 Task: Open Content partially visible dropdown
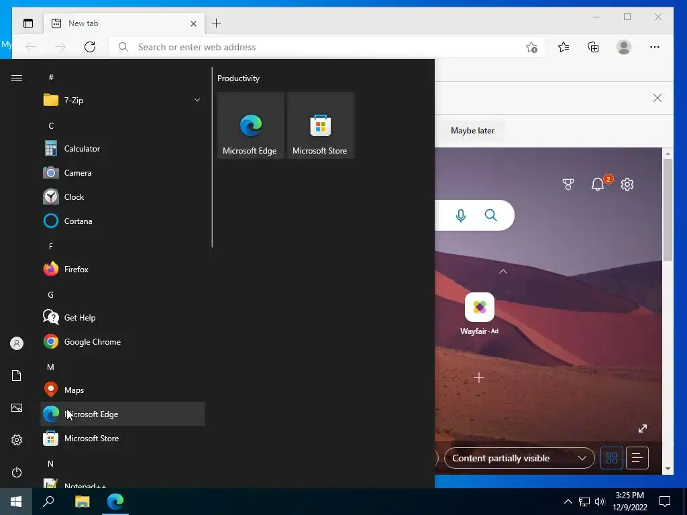[519, 458]
